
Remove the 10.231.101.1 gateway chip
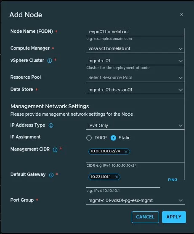pos(117,177)
